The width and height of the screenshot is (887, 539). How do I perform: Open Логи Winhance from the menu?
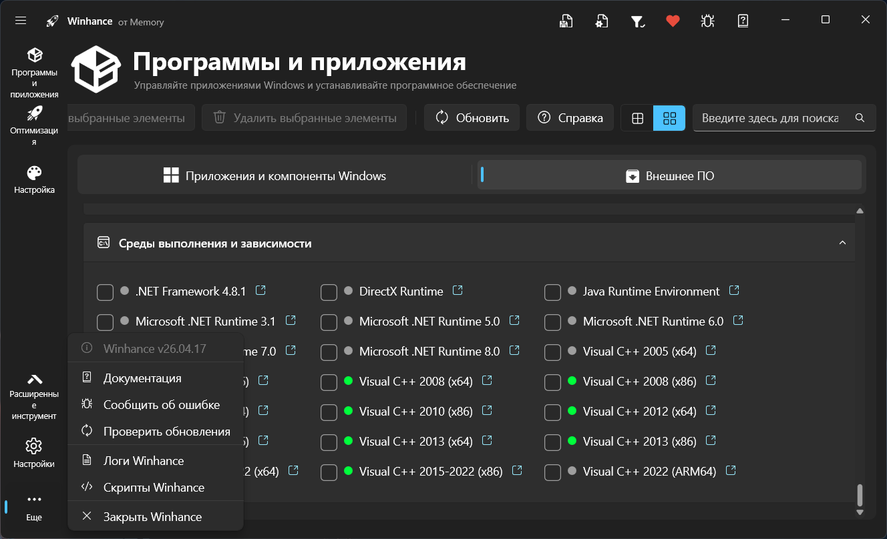(156, 461)
